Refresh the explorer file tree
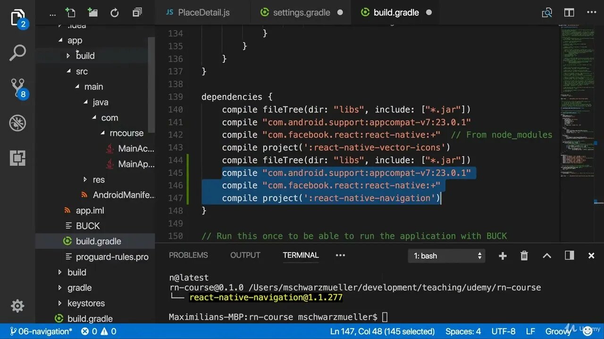The width and height of the screenshot is (604, 339). coord(115,13)
